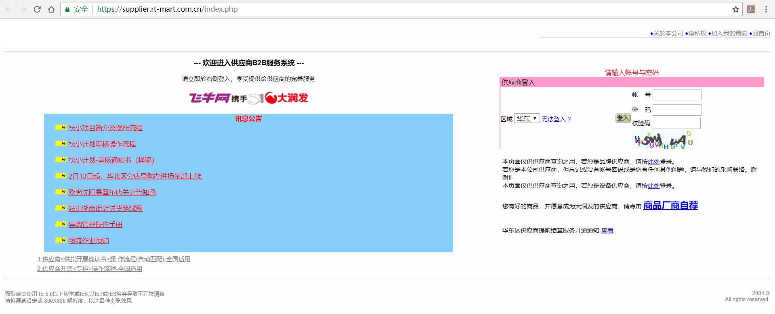The width and height of the screenshot is (775, 314).
Task: Open the 区域 华东 region dropdown
Action: 527,119
